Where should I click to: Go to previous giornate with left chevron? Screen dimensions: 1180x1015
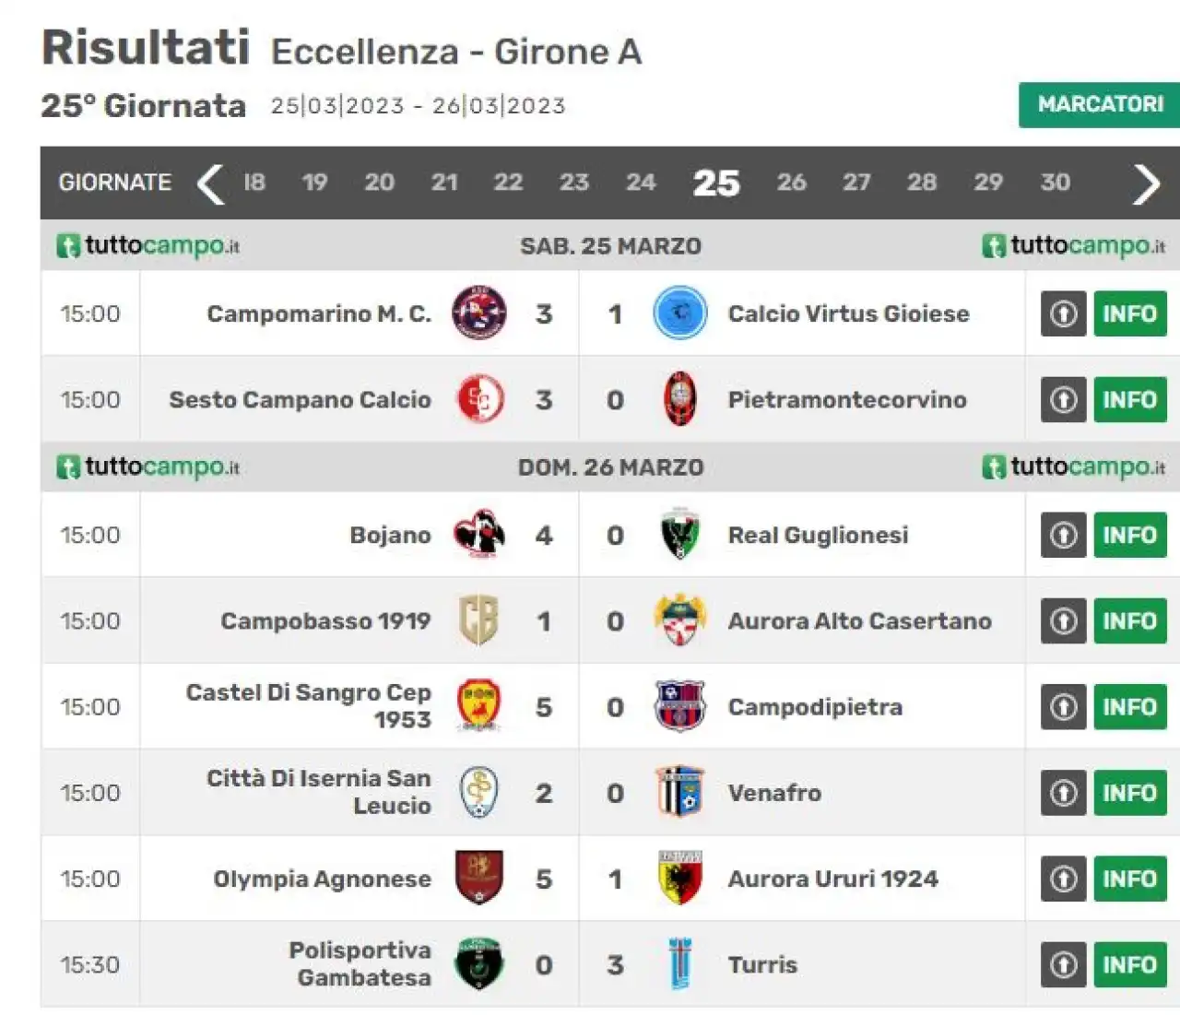click(x=210, y=183)
